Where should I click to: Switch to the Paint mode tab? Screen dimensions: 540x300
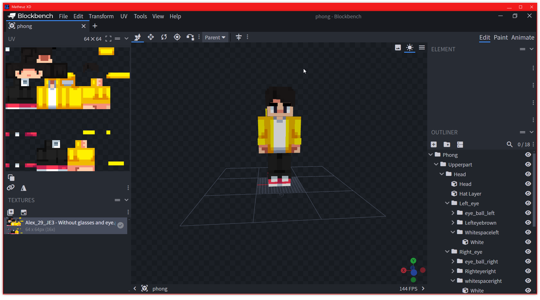[501, 37]
